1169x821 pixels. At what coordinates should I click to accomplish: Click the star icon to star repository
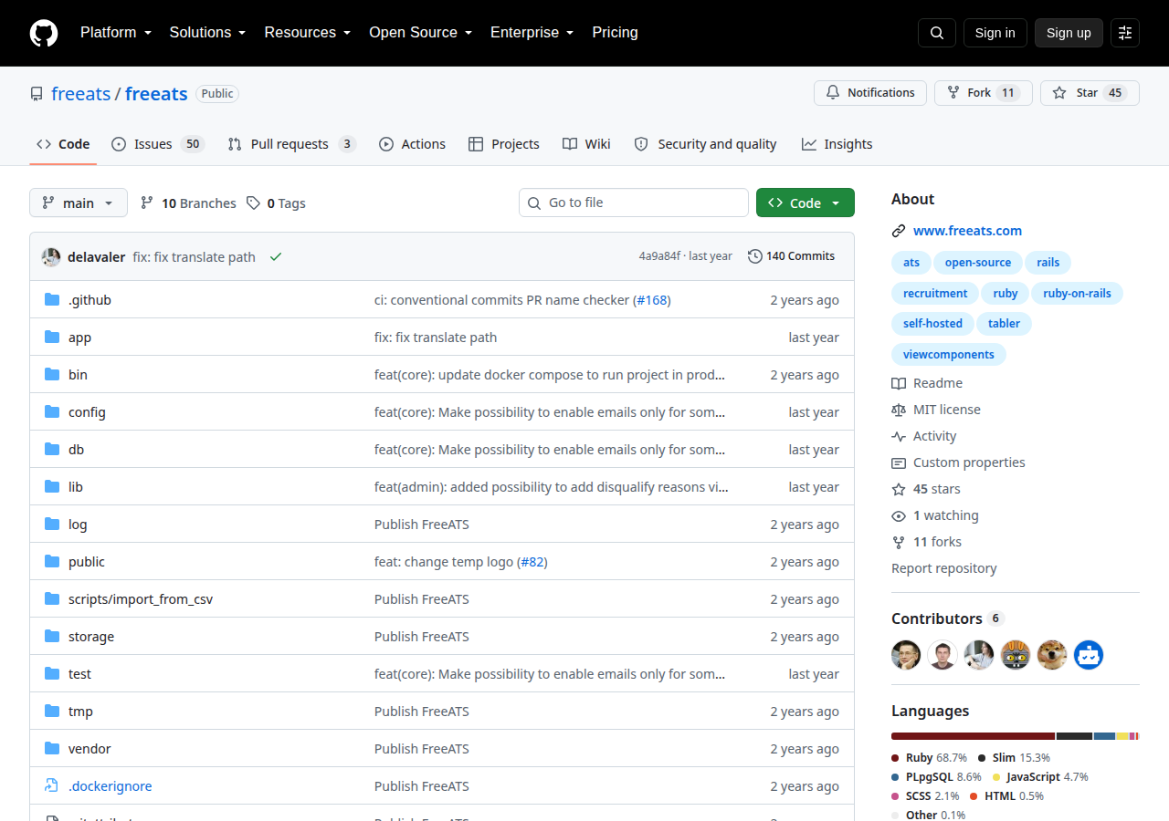click(x=1059, y=93)
